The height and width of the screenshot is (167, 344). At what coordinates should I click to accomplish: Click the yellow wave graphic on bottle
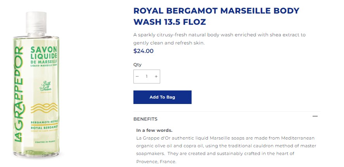coord(44,108)
